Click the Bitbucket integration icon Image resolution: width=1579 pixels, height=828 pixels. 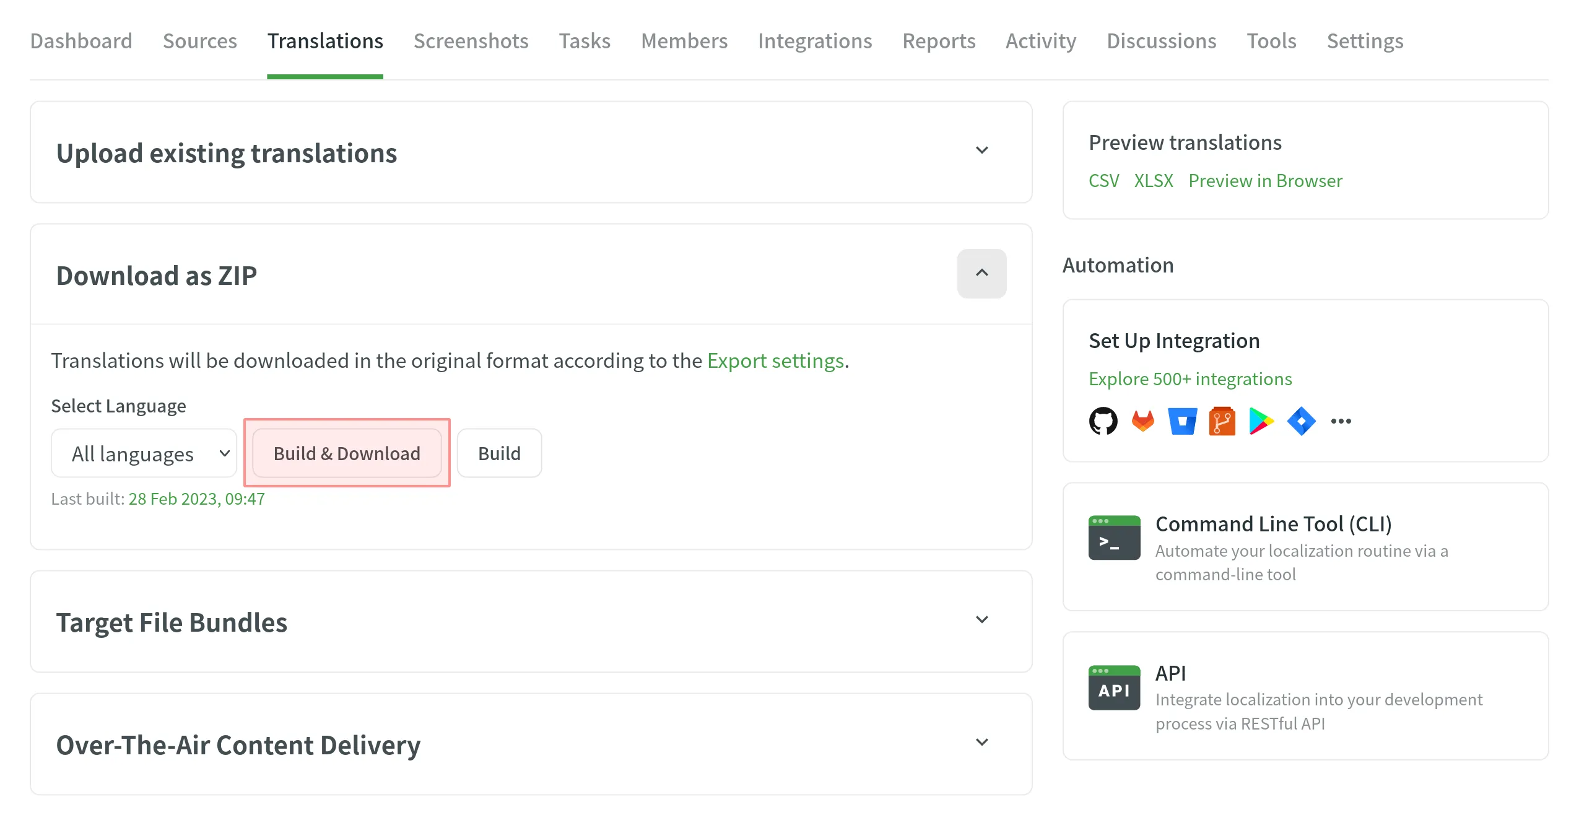coord(1181,422)
